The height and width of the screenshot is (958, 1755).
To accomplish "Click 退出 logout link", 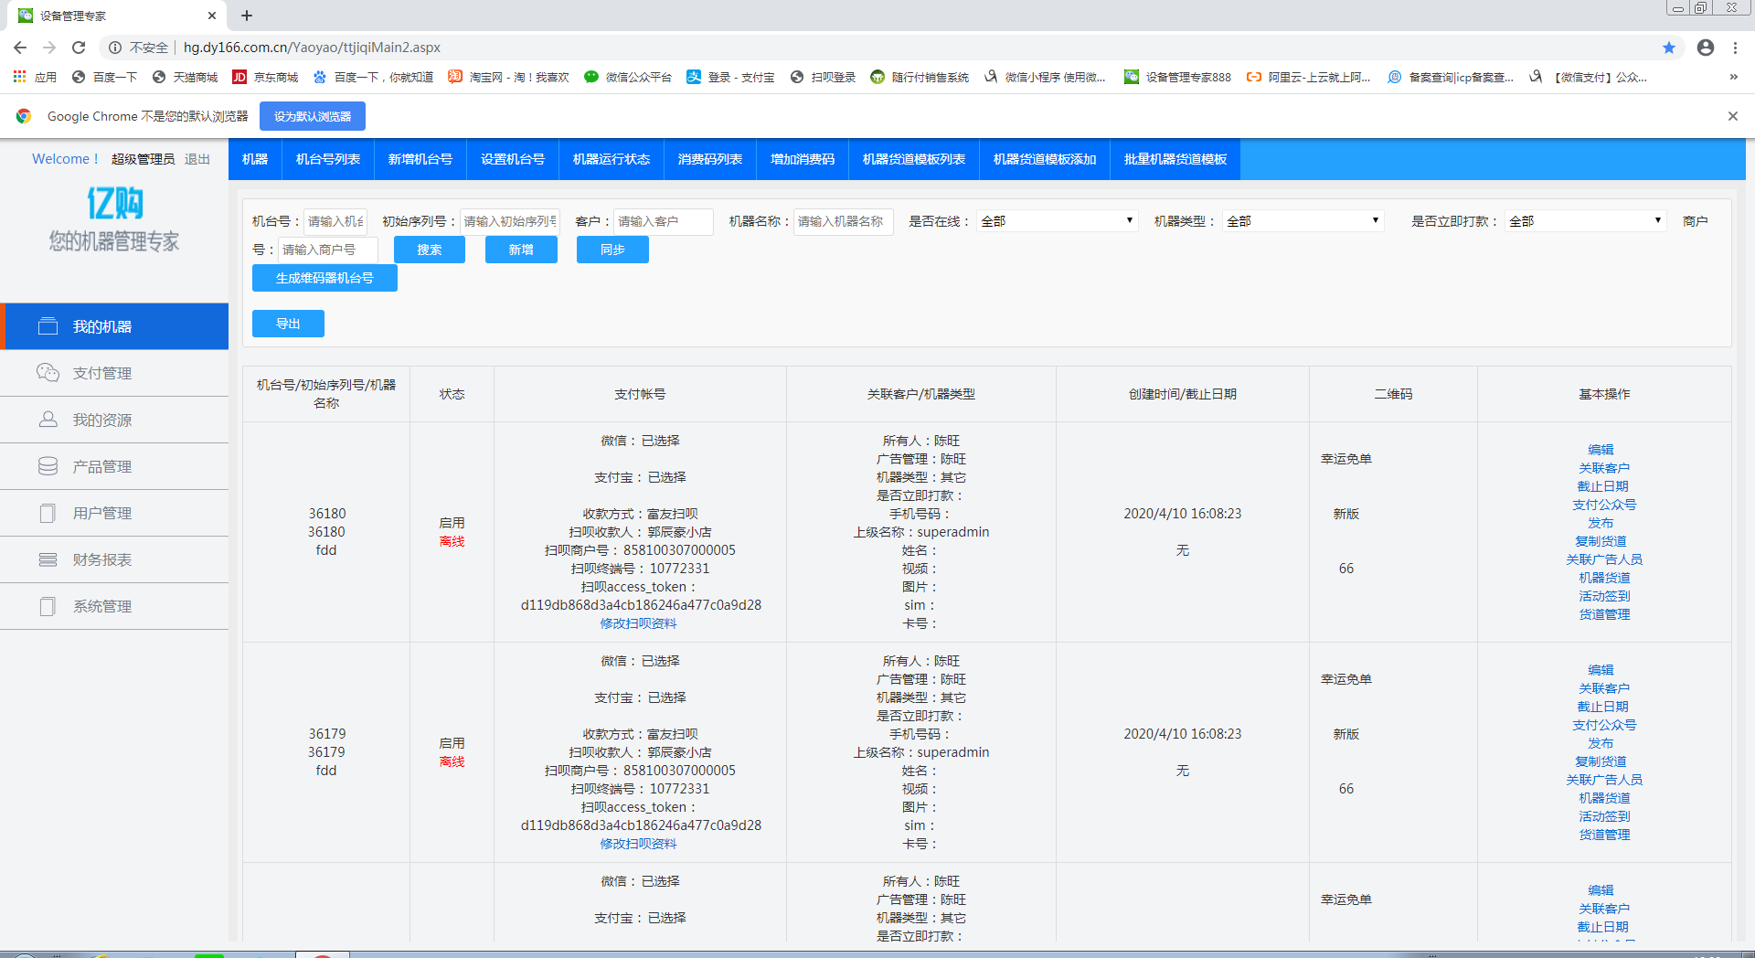I will 197,159.
